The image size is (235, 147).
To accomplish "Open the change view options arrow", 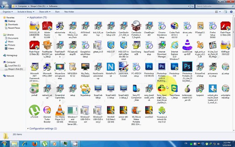I will coord(220,12).
